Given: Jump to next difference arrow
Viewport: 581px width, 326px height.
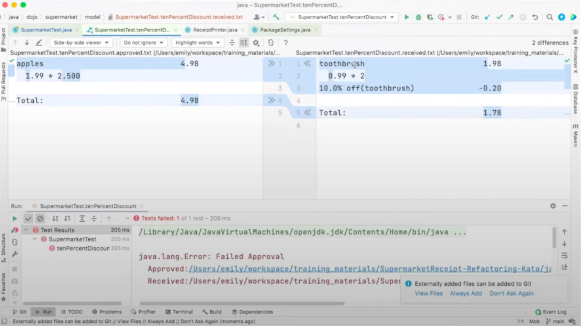Looking at the screenshot, I should (27, 43).
